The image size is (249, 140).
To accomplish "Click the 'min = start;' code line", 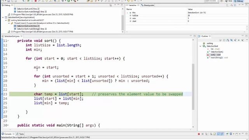I will 46,67.
